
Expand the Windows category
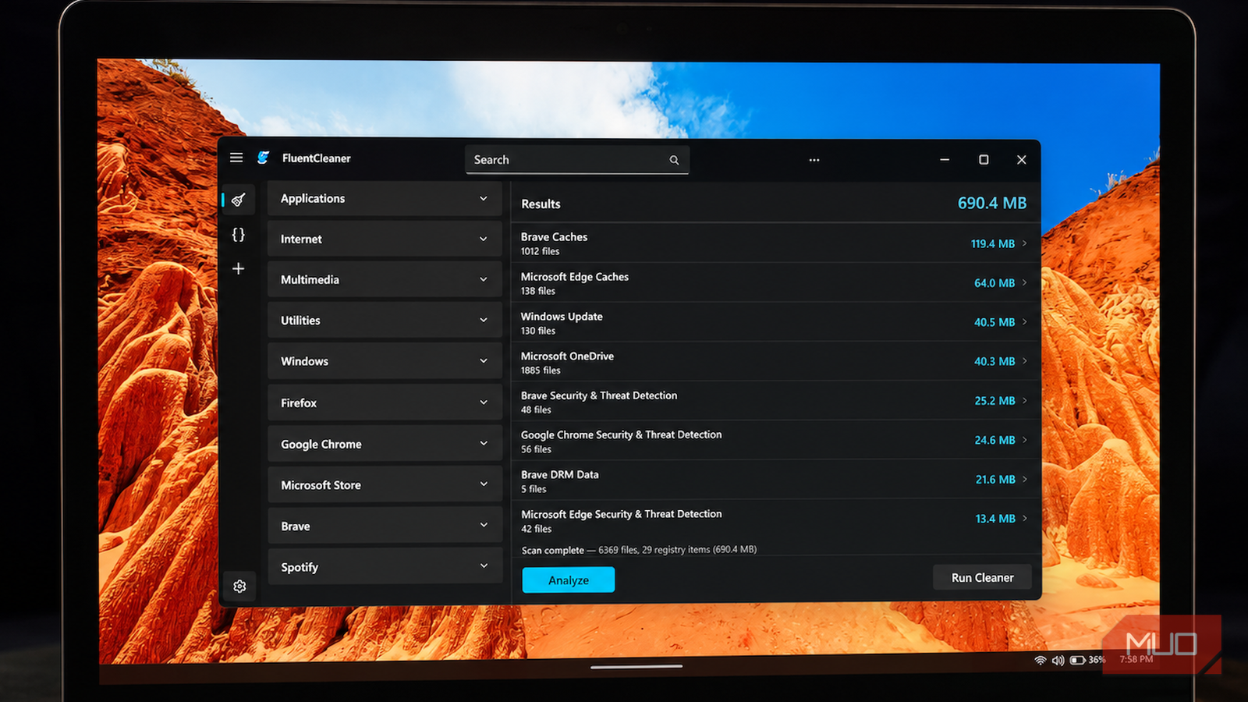385,361
